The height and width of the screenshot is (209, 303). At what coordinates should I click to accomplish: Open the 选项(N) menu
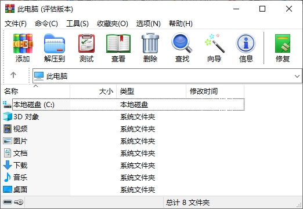pyautogui.click(x=148, y=24)
